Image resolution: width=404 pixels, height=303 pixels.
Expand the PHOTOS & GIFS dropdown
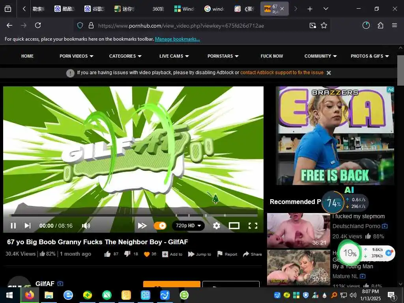370,56
